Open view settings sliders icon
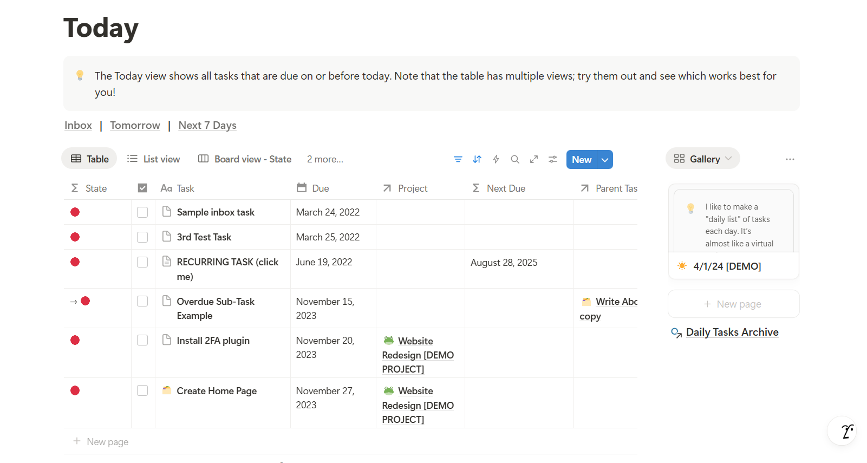The width and height of the screenshot is (867, 463). click(x=553, y=159)
